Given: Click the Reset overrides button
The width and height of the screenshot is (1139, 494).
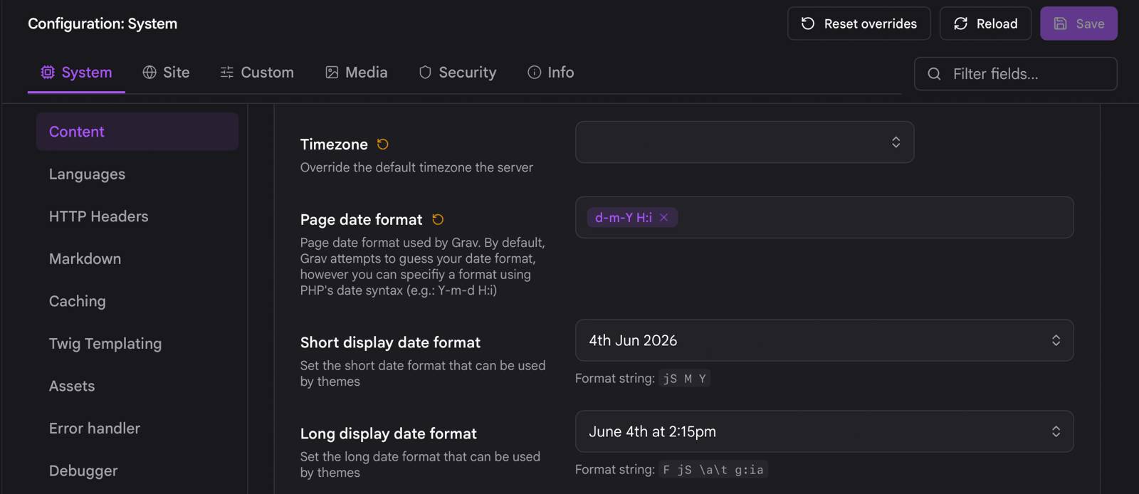Looking at the screenshot, I should point(859,23).
